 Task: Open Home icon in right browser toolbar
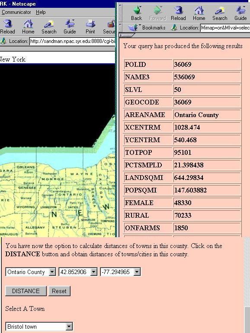tap(199, 10)
